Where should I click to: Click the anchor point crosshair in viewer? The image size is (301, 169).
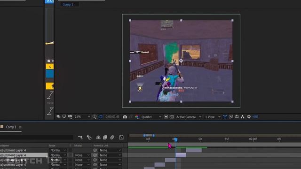[x=181, y=61]
